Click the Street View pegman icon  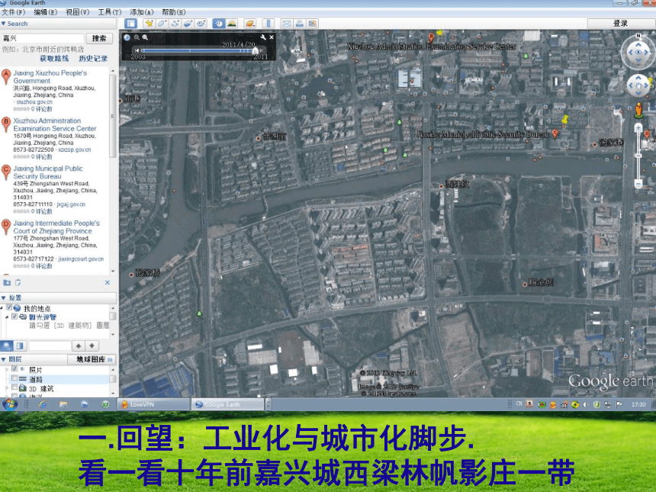[638, 110]
